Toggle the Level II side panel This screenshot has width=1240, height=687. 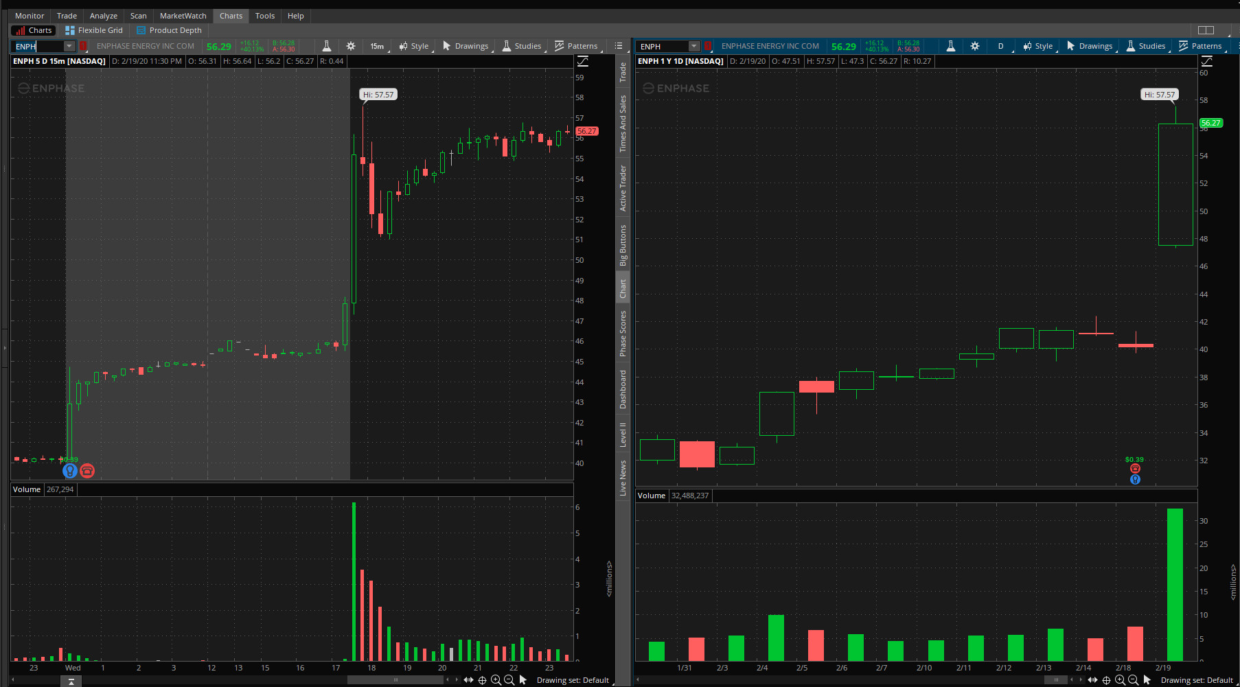(623, 434)
